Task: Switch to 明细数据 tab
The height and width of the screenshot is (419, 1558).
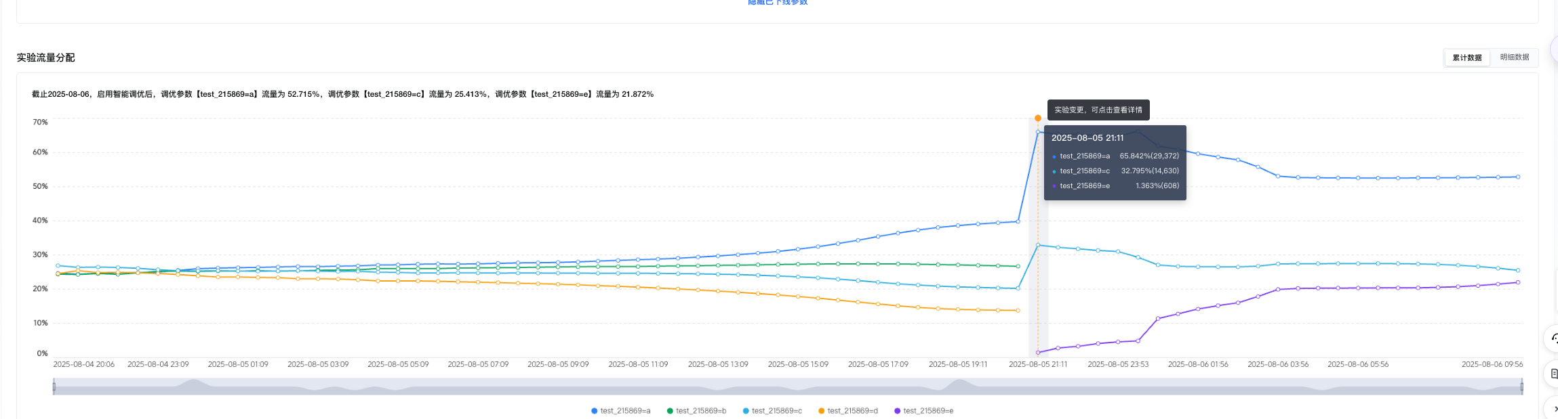Action: [1514, 58]
